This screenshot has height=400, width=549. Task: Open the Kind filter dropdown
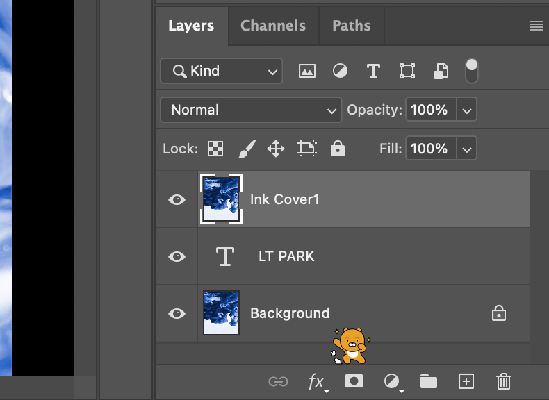tap(222, 71)
